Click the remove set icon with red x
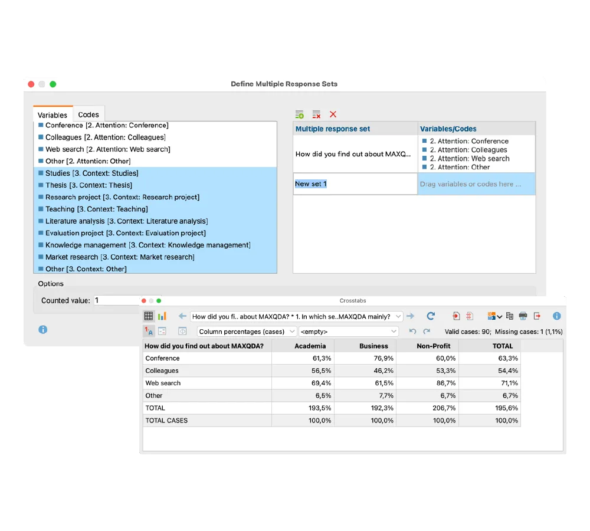The height and width of the screenshot is (531, 590). point(316,114)
